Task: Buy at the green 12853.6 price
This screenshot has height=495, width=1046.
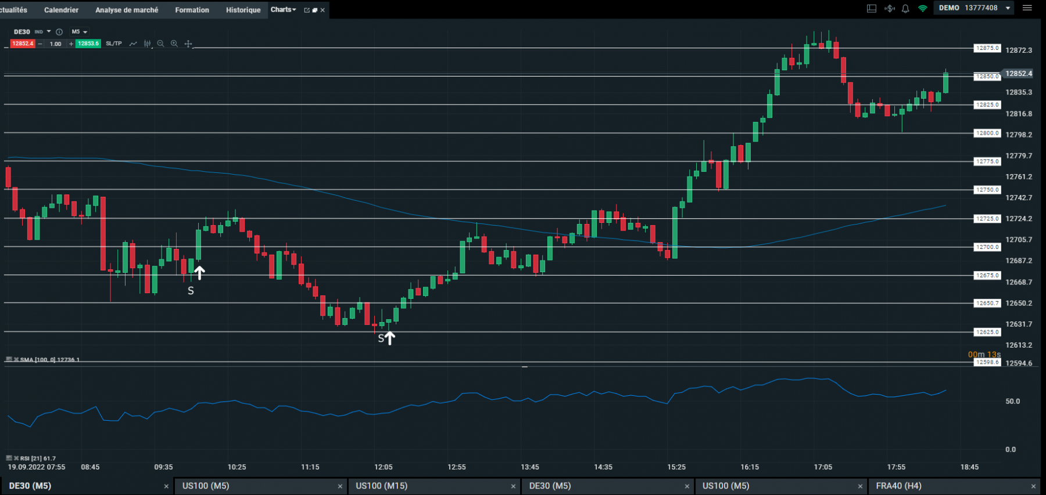Action: [x=88, y=44]
